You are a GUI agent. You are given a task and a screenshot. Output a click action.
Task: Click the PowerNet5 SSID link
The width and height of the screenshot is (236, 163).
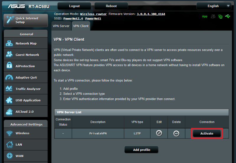[x=93, y=19]
